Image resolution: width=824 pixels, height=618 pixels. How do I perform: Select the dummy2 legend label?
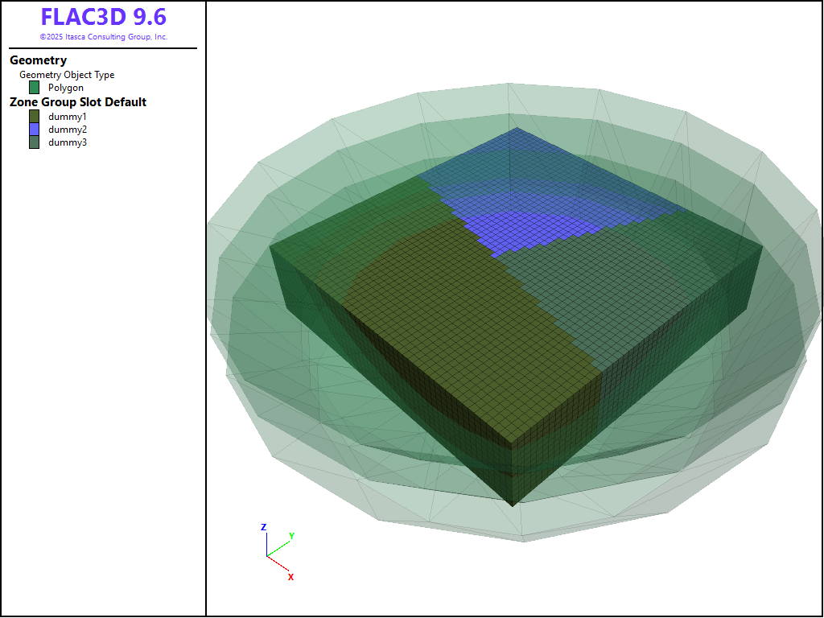coord(67,130)
